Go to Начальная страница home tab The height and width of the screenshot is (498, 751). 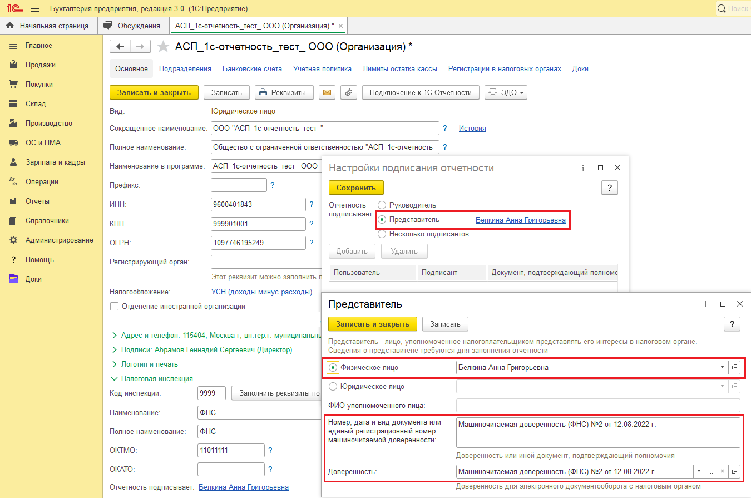47,26
